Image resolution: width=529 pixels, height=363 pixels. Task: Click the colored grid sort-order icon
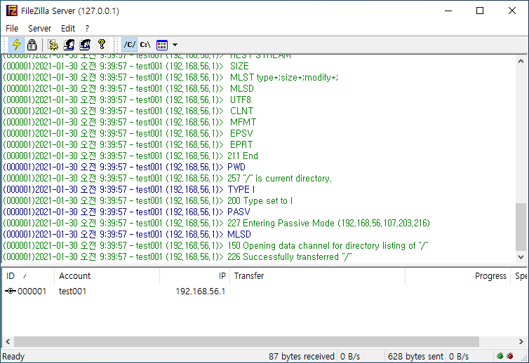(x=162, y=44)
